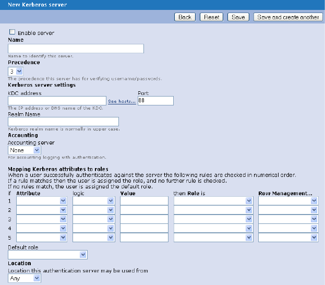Focus the Realm Name field
This screenshot has width=325, height=285.
coord(64,122)
